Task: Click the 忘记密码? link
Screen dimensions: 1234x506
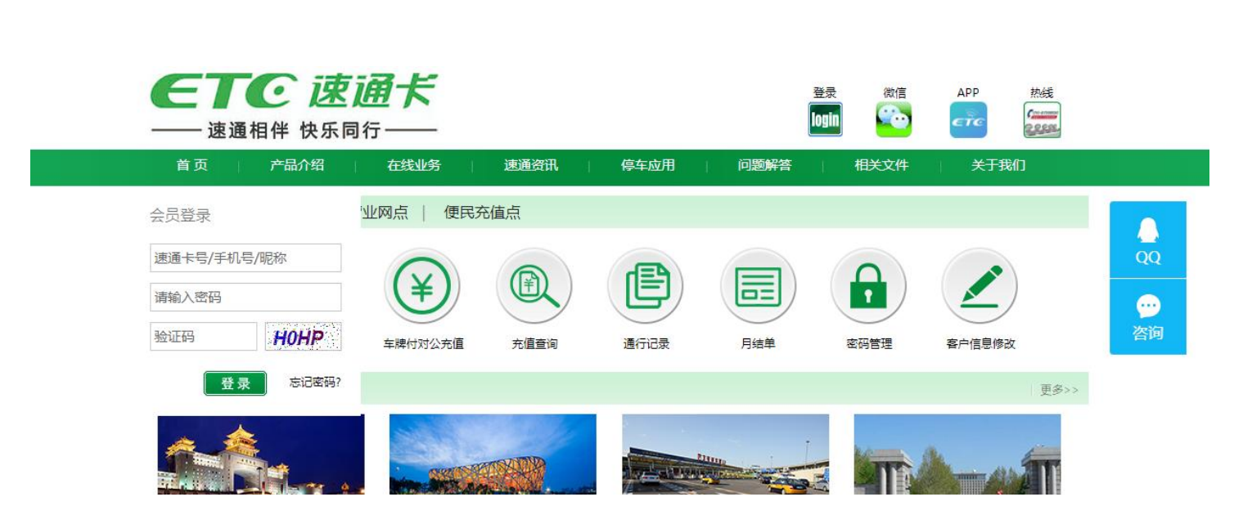Action: tap(315, 383)
